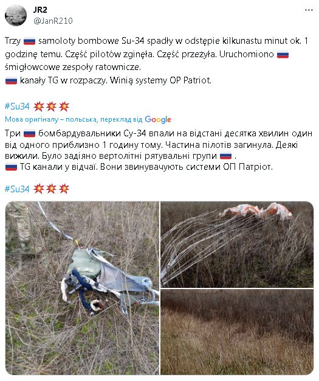This screenshot has height=381, width=319.
Task: Open the dry grass field photo
Action: 237,332
